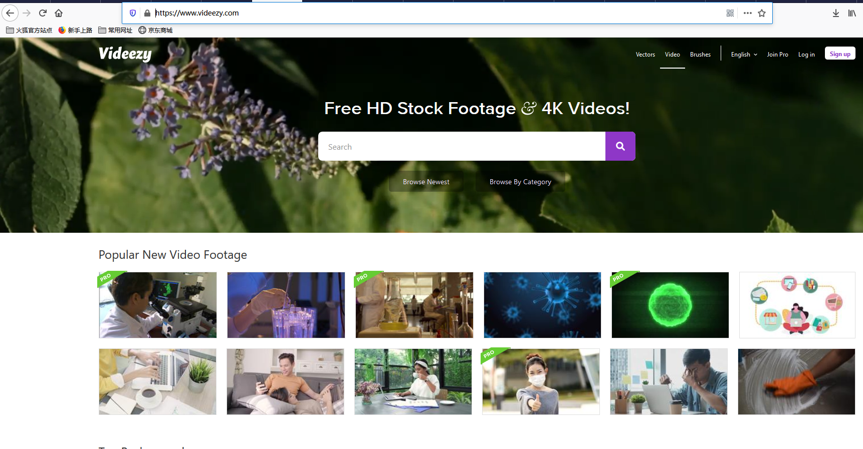The height and width of the screenshot is (449, 863).
Task: Go back with the browser back arrow
Action: [10, 13]
